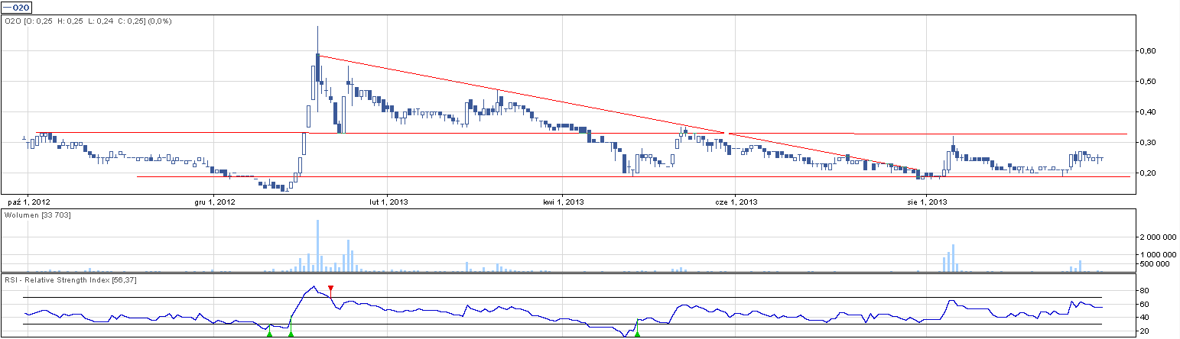Click the kwi 1, 2013 date label
The height and width of the screenshot is (339, 1180).
pyautogui.click(x=564, y=202)
